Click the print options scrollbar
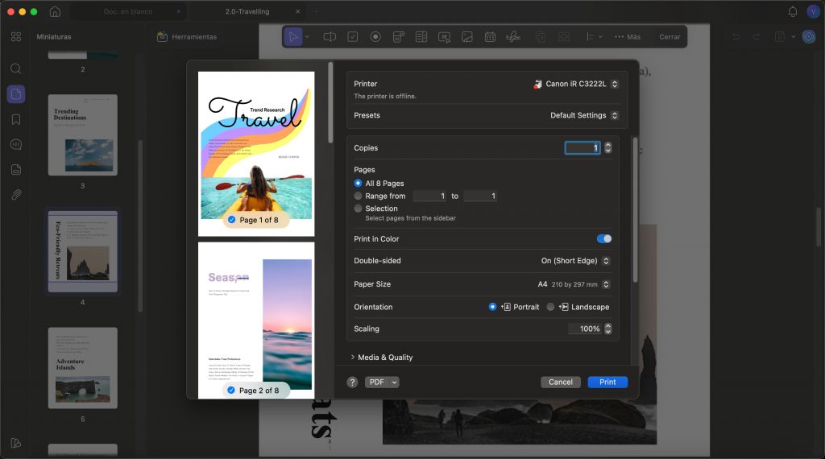Screen dimensions: 825x459 click(x=635, y=210)
